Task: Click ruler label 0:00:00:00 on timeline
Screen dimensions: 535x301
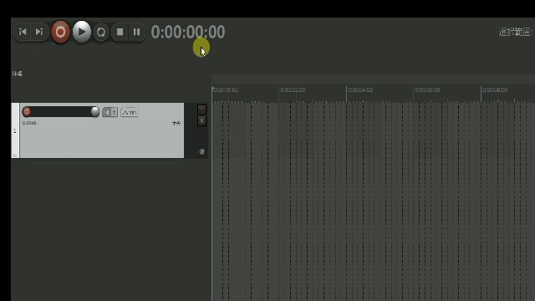Action: pyautogui.click(x=226, y=89)
